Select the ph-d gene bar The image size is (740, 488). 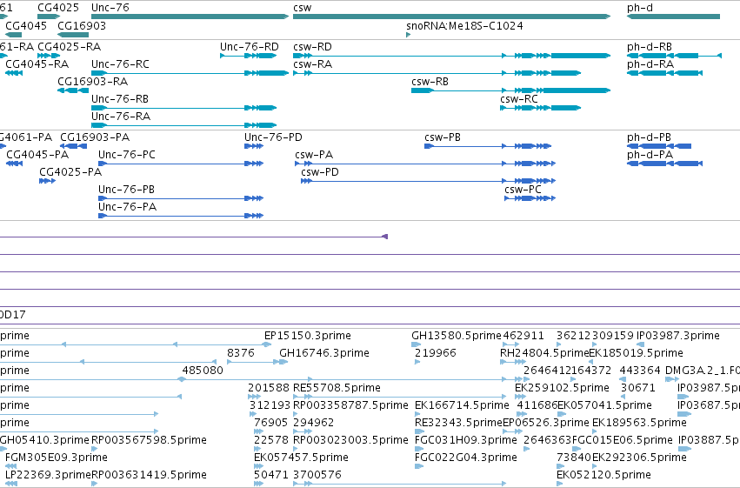click(673, 17)
